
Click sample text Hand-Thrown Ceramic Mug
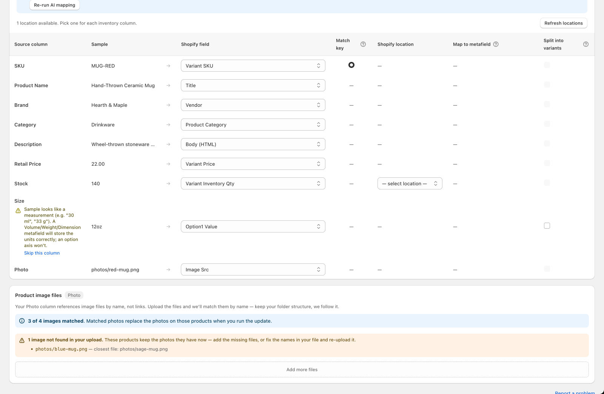pyautogui.click(x=123, y=85)
